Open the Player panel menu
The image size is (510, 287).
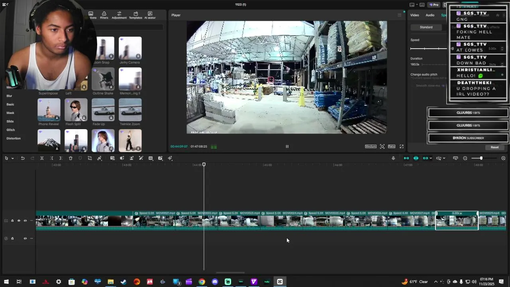[x=400, y=15]
